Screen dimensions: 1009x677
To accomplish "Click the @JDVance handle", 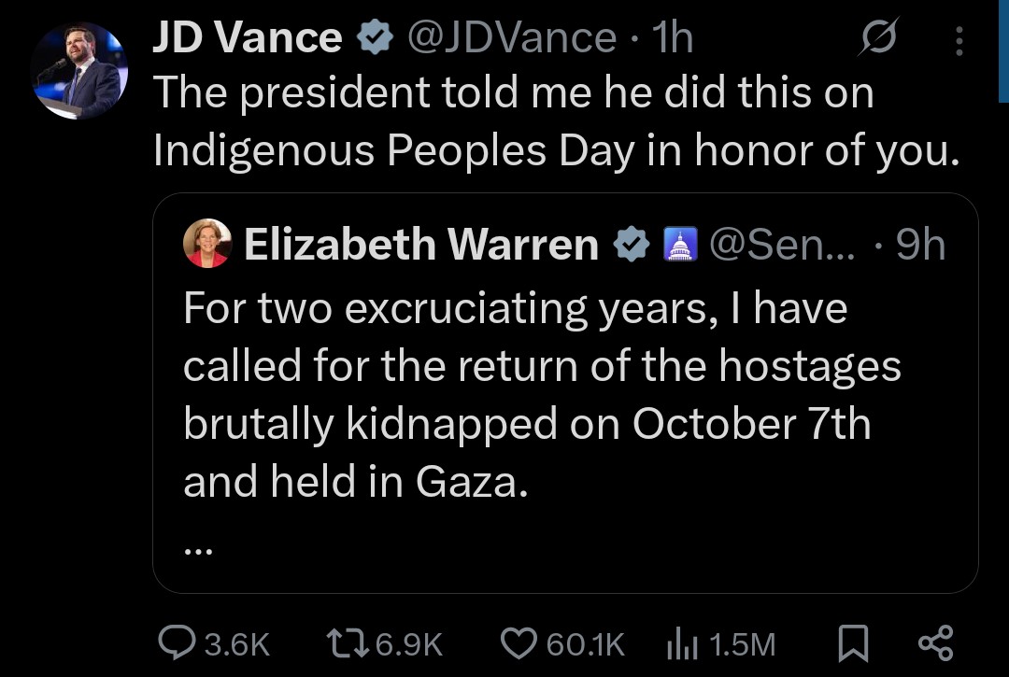I will click(x=512, y=38).
